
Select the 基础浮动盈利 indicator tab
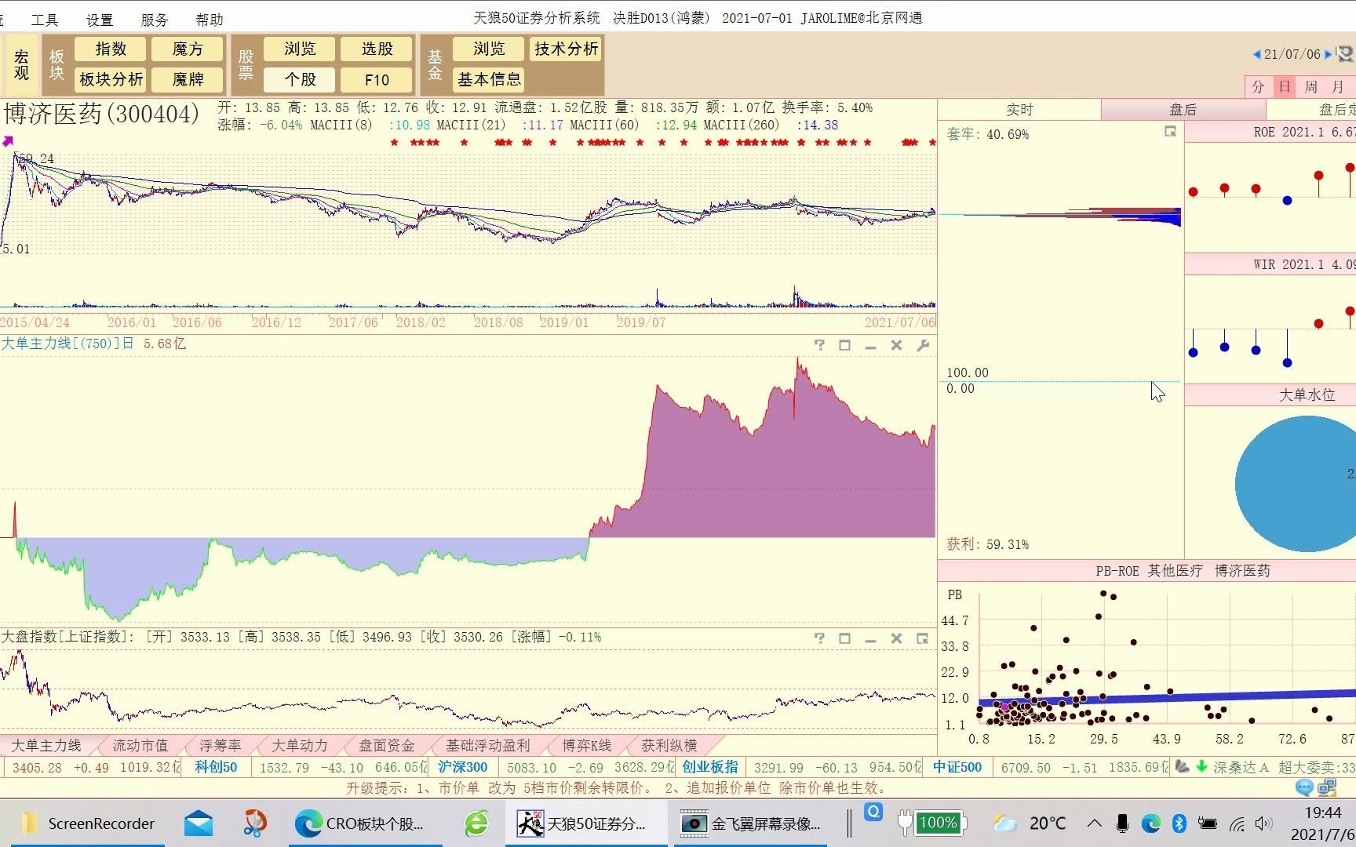[488, 746]
